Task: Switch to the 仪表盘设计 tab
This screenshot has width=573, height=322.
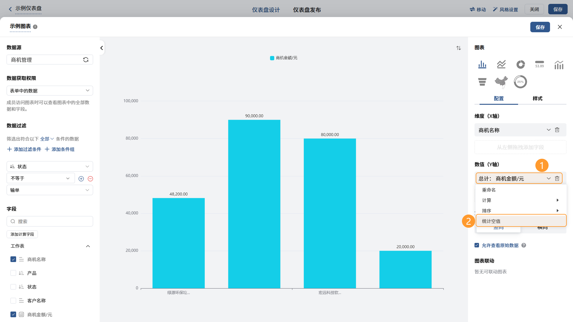Action: pos(266,10)
